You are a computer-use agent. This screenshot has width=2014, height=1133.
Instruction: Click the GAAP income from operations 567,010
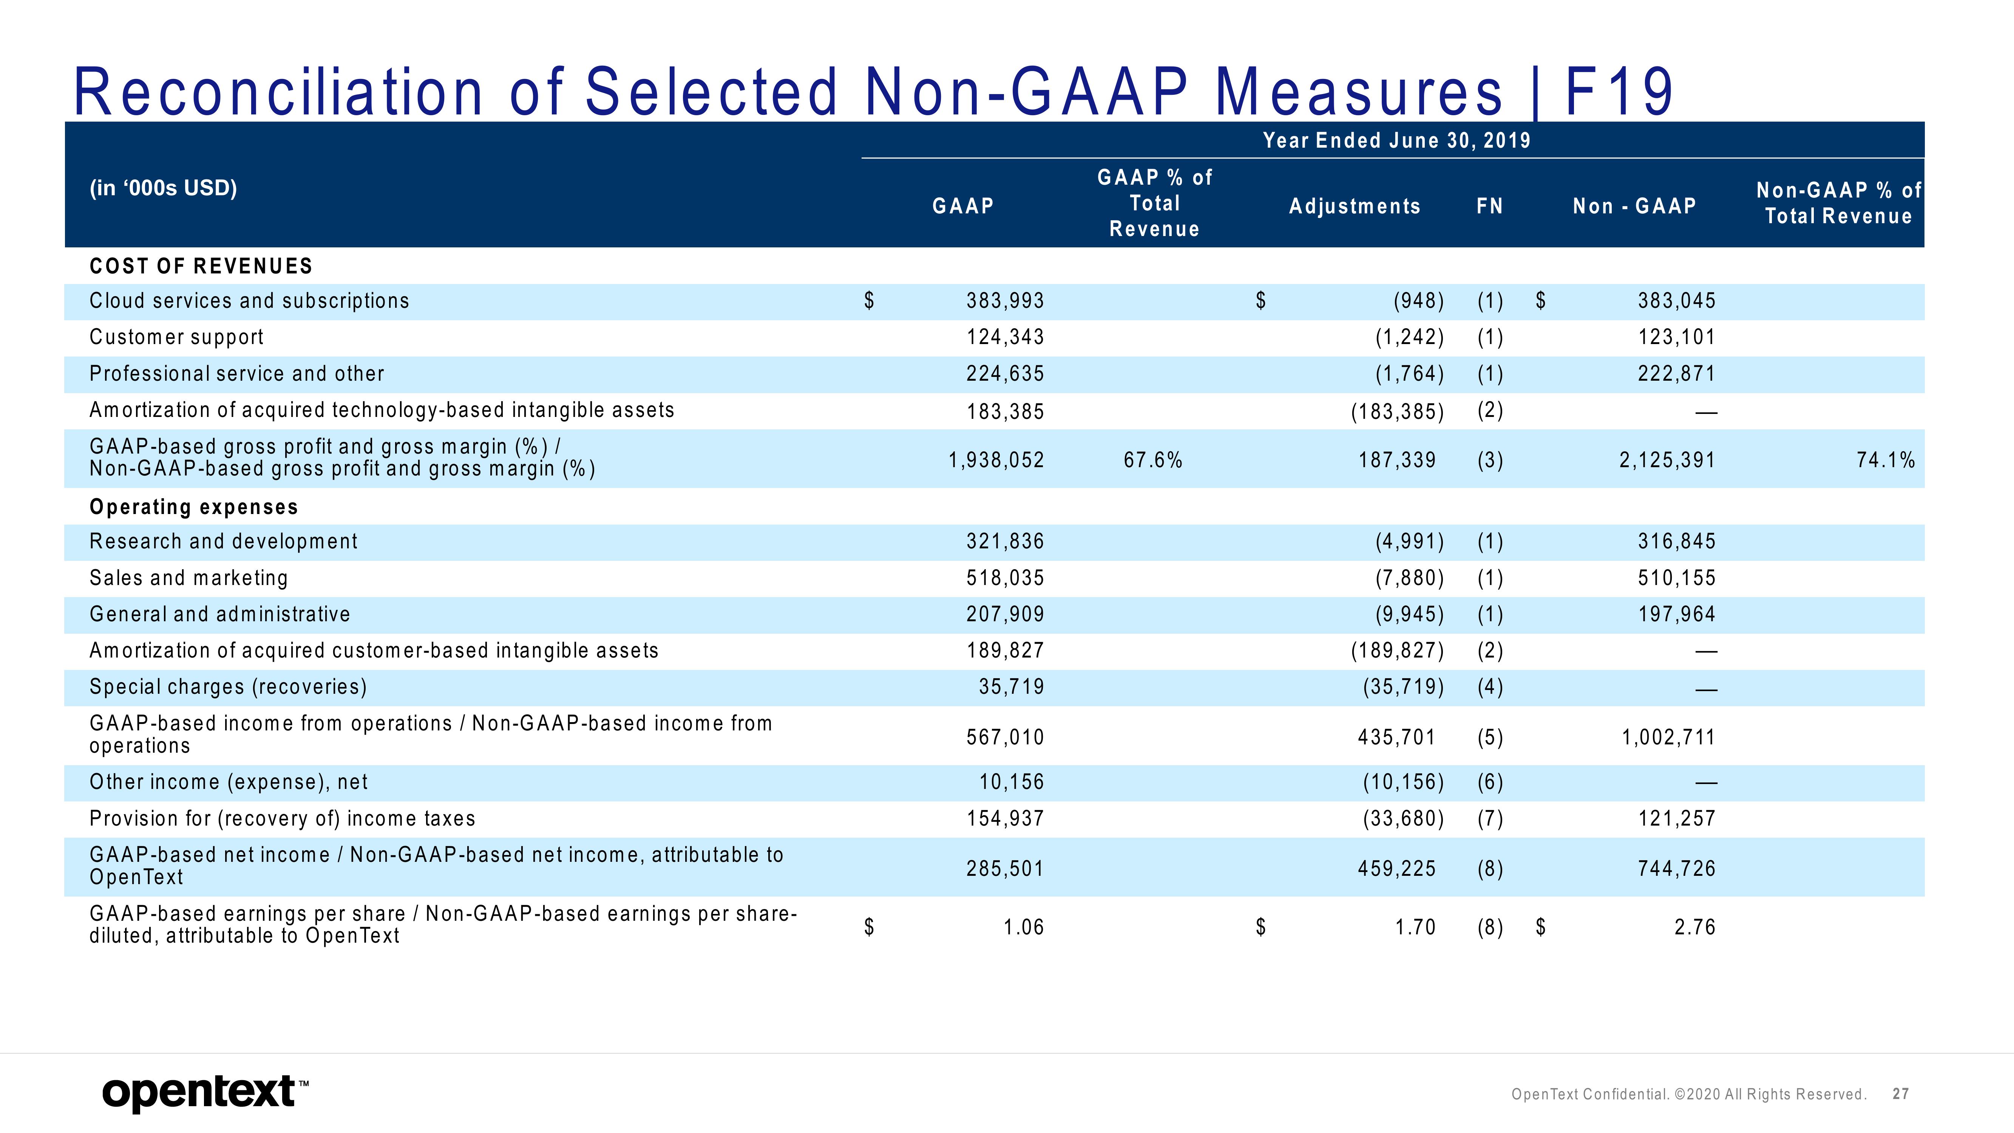1005,737
